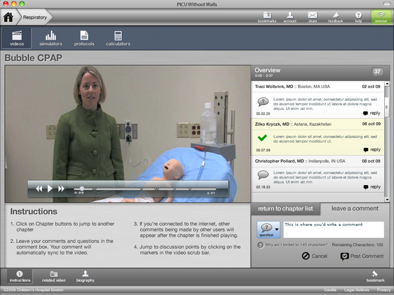Open the Privacy link

383,290
